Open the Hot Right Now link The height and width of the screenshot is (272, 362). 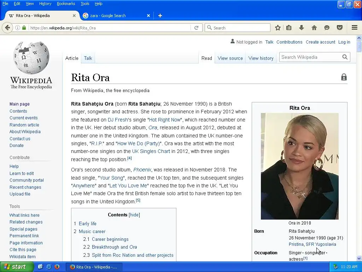tap(165, 120)
